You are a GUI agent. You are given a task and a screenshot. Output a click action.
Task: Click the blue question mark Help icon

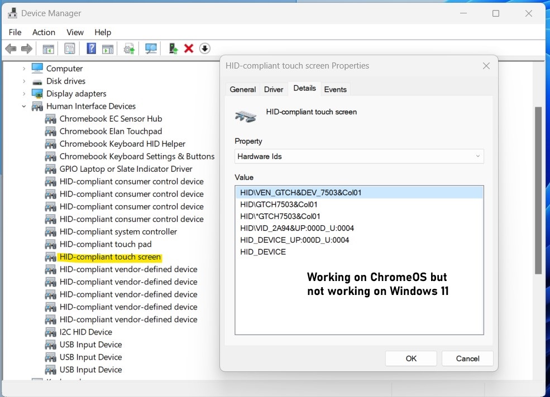91,49
